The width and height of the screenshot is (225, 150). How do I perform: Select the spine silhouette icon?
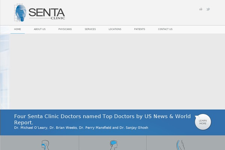180,145
